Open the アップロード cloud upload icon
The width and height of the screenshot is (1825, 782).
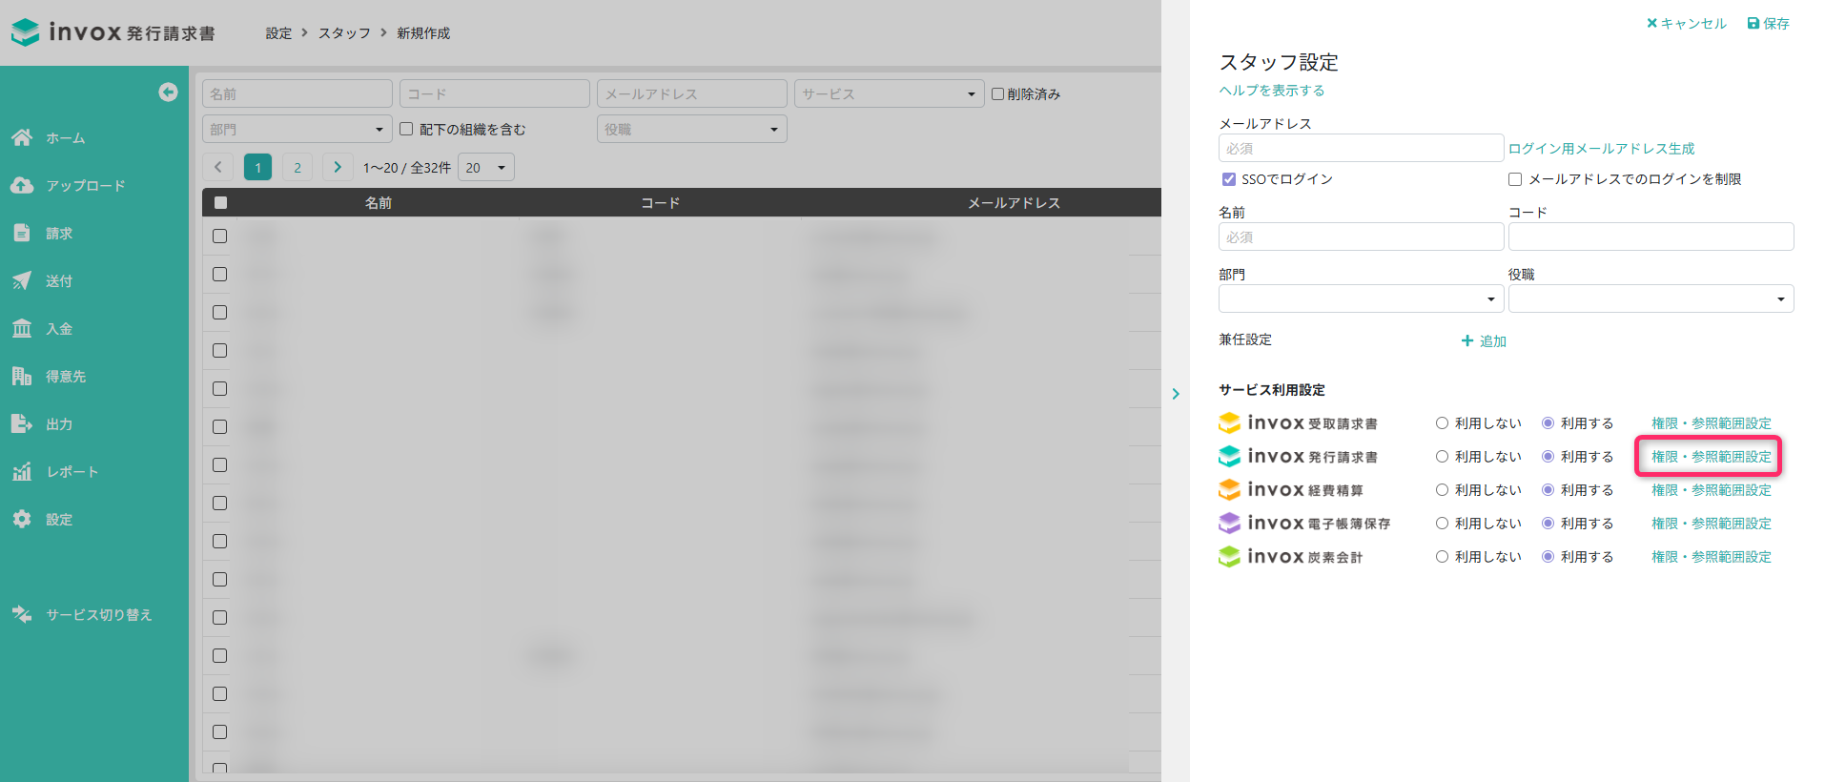(22, 185)
